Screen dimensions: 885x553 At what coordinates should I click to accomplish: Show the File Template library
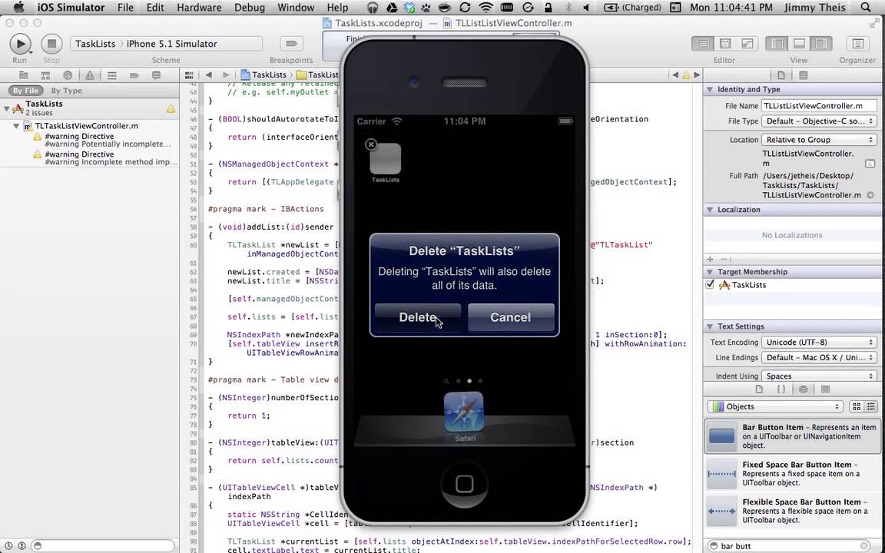click(x=759, y=389)
